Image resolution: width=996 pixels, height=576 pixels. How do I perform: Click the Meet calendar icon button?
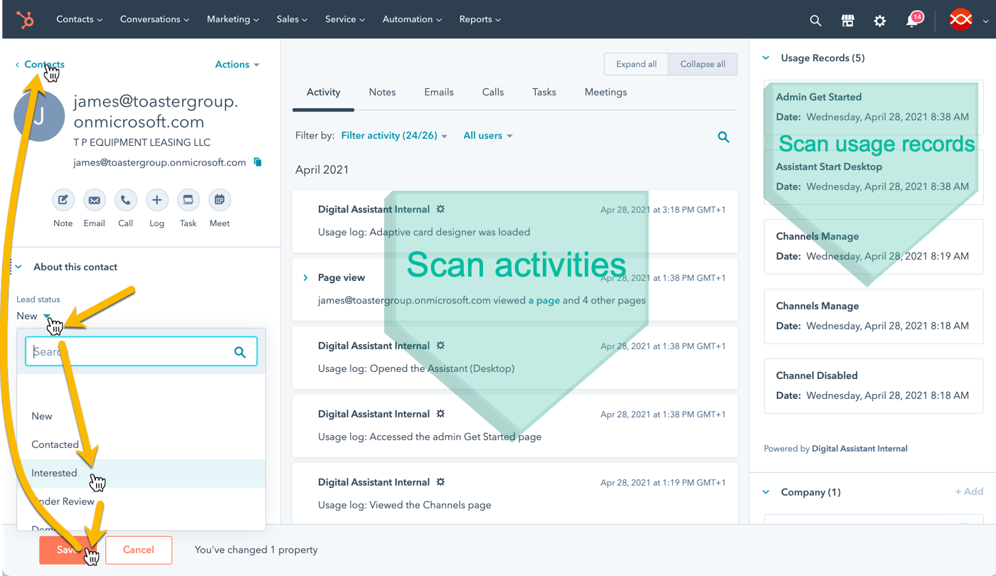pyautogui.click(x=219, y=200)
